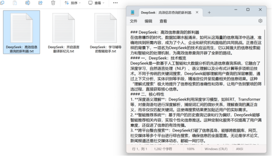Click the Notepad app icon in title bar
Image resolution: width=272 pixels, height=156 pixels.
(x=133, y=12)
